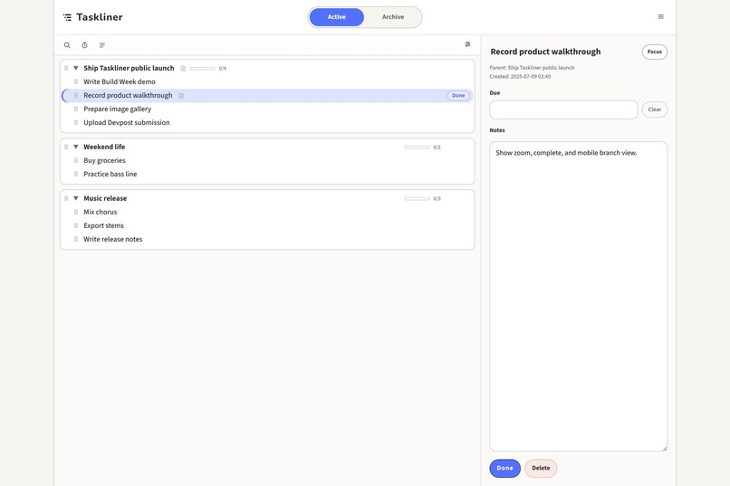
Task: Select the Export stems task
Action: pos(104,225)
